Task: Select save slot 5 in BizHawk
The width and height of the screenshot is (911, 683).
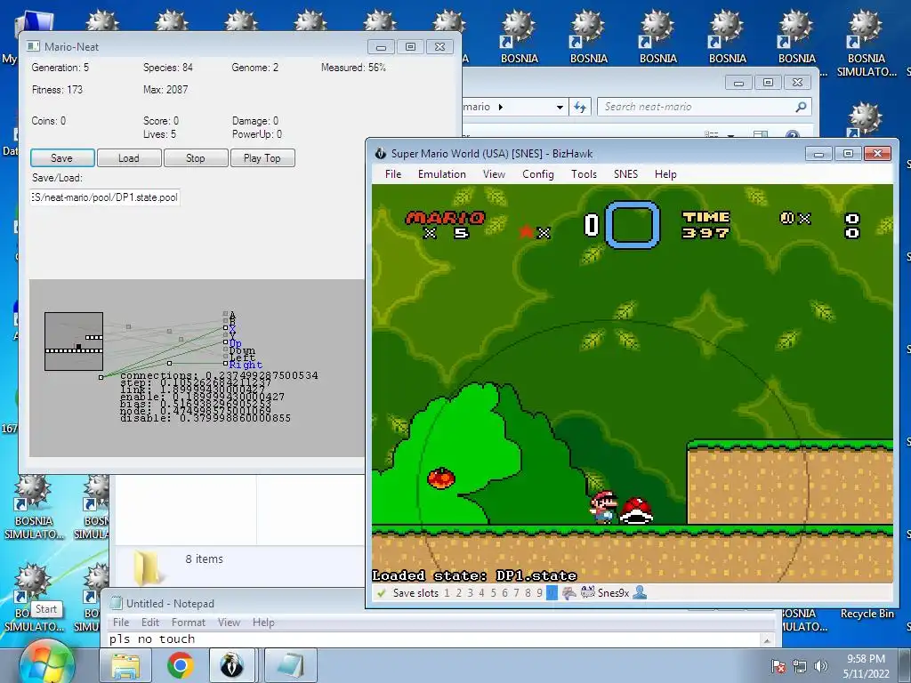Action: point(493,593)
